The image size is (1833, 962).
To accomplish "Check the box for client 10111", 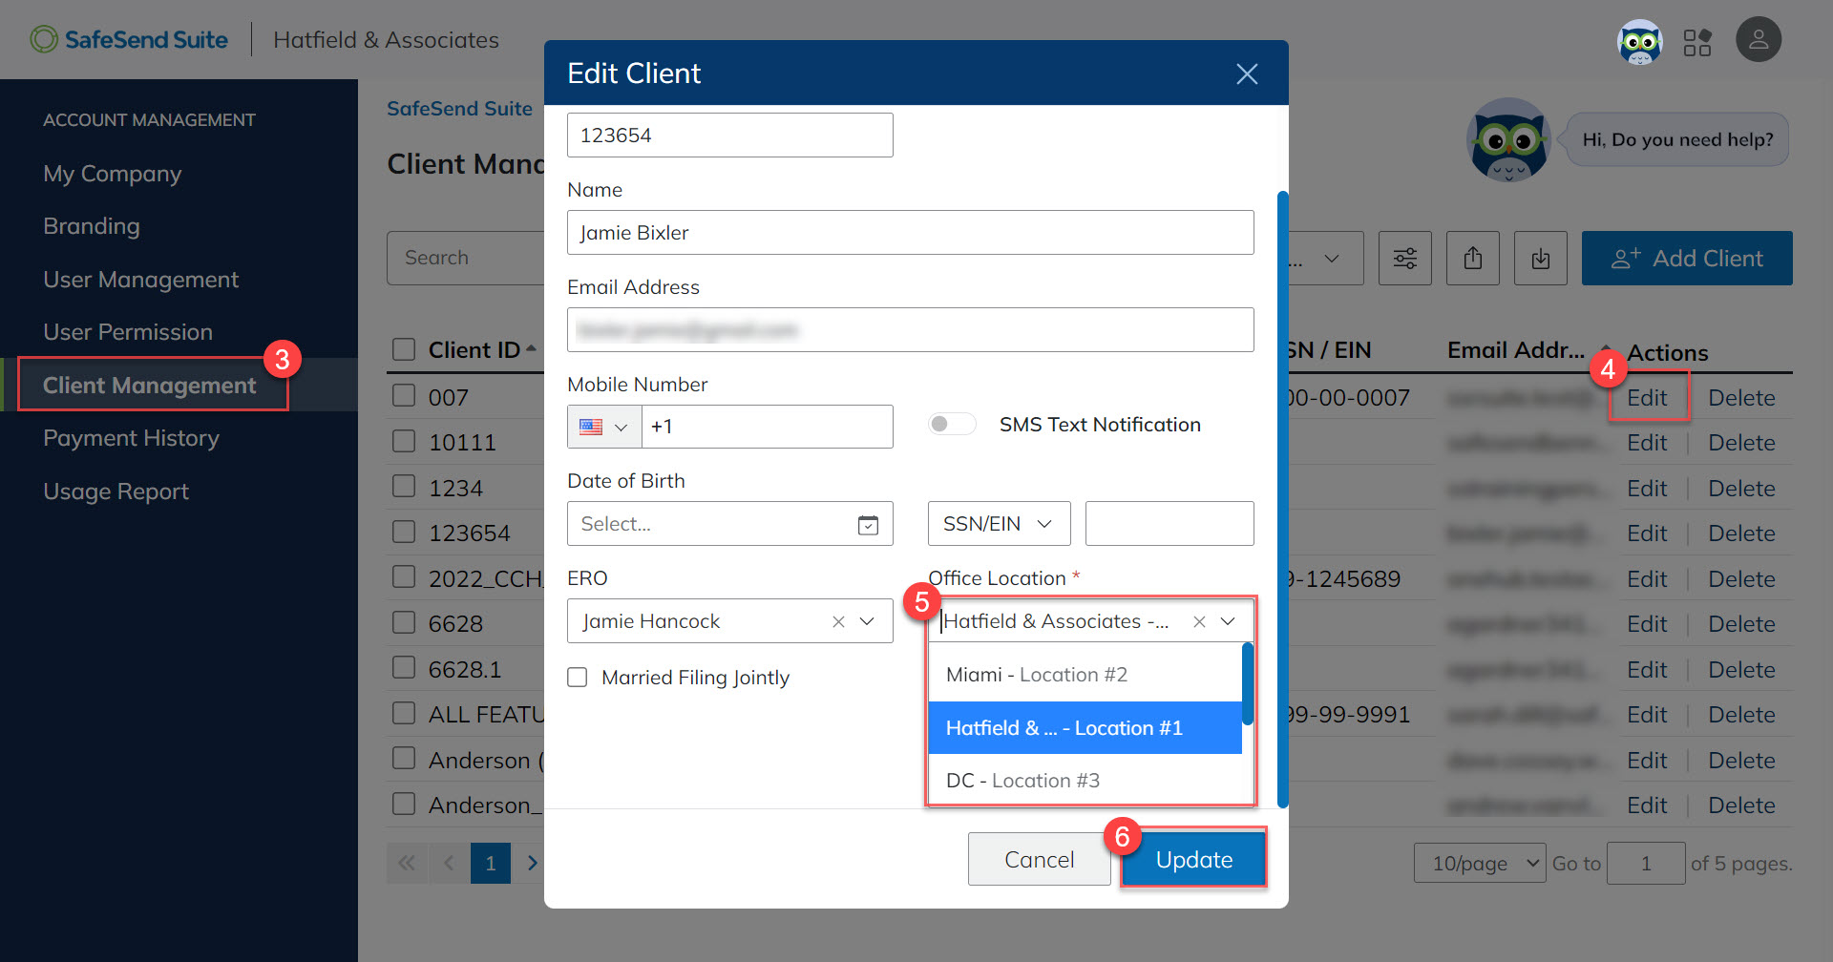I will click(404, 441).
